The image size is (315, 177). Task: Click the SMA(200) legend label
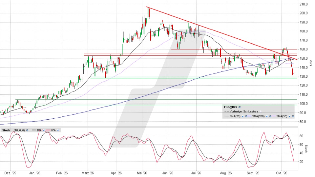point(258,116)
